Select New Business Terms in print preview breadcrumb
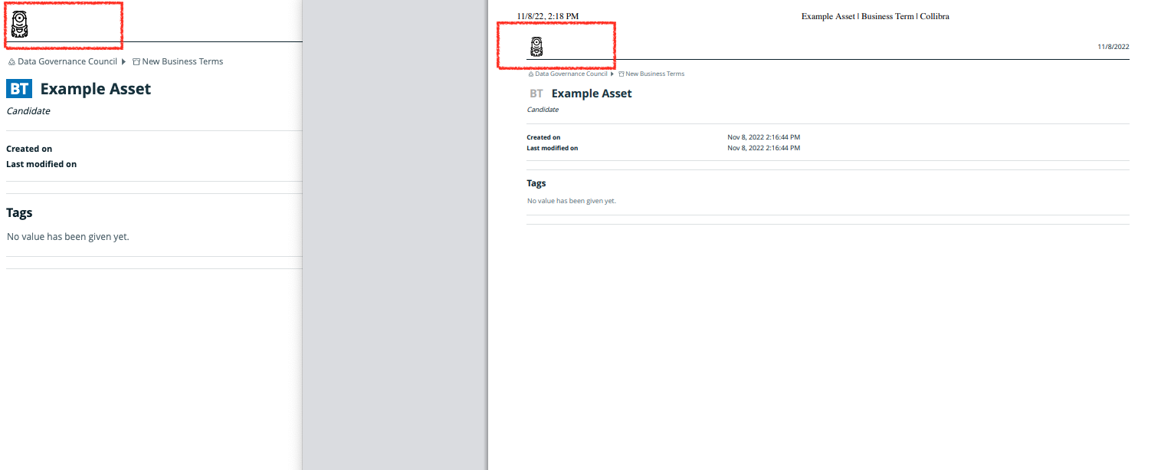This screenshot has height=470, width=1161. (x=655, y=74)
